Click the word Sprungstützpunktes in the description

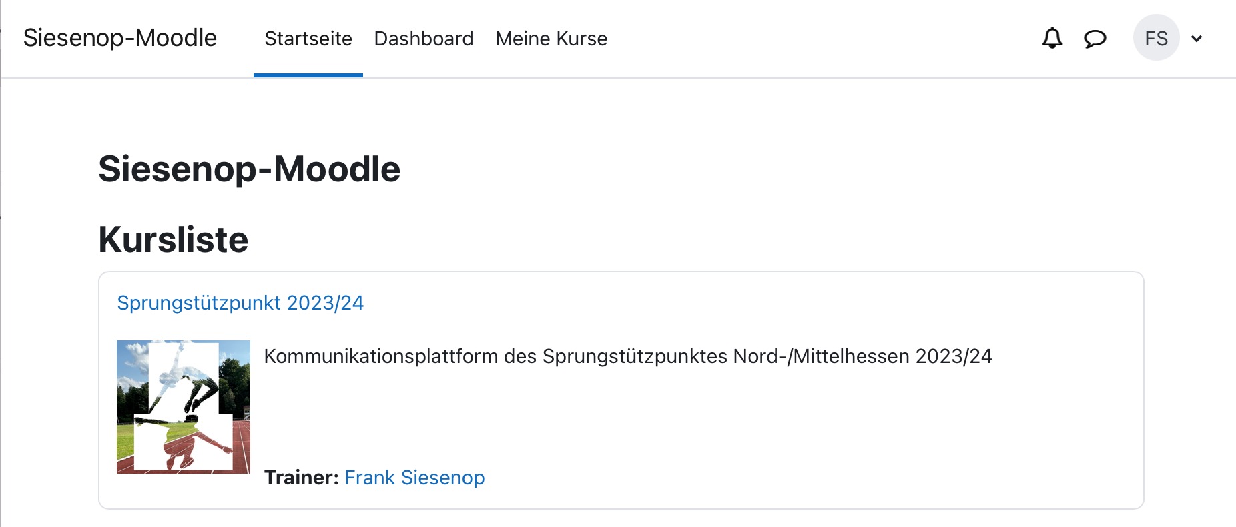(x=635, y=356)
